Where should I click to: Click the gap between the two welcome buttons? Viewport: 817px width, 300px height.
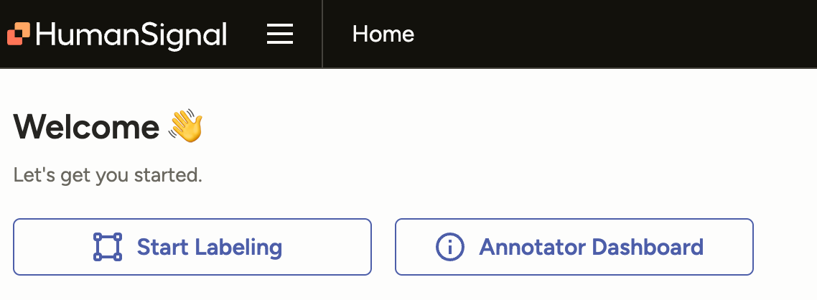383,247
